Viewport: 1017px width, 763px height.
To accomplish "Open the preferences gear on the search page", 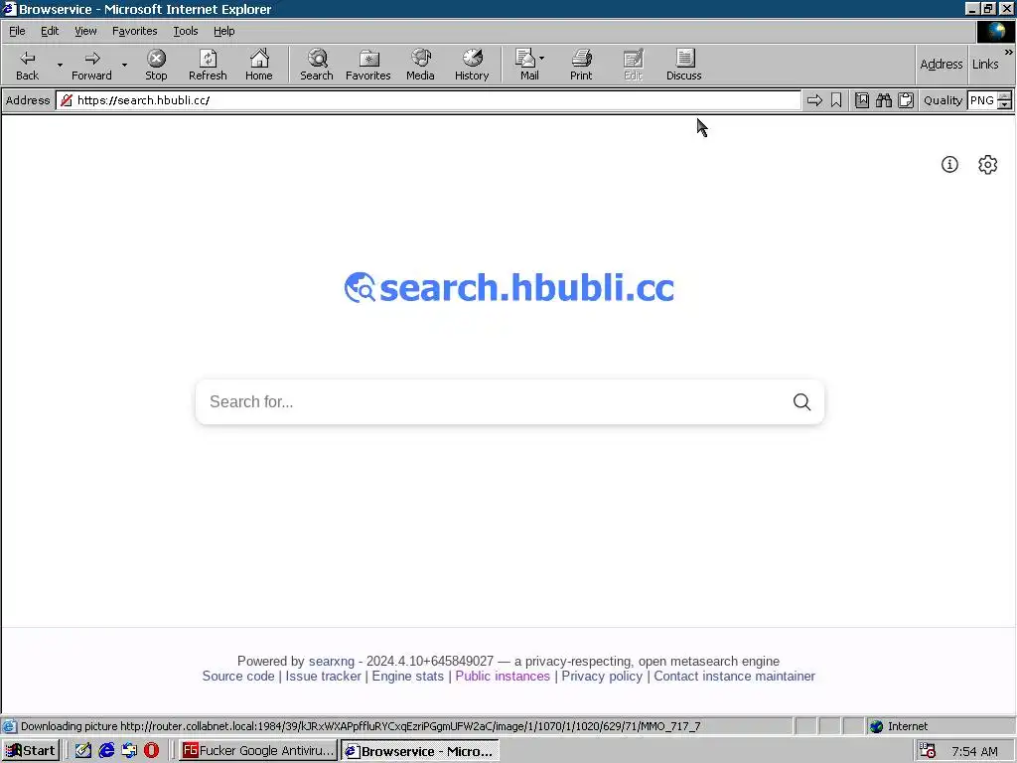I will click(987, 164).
